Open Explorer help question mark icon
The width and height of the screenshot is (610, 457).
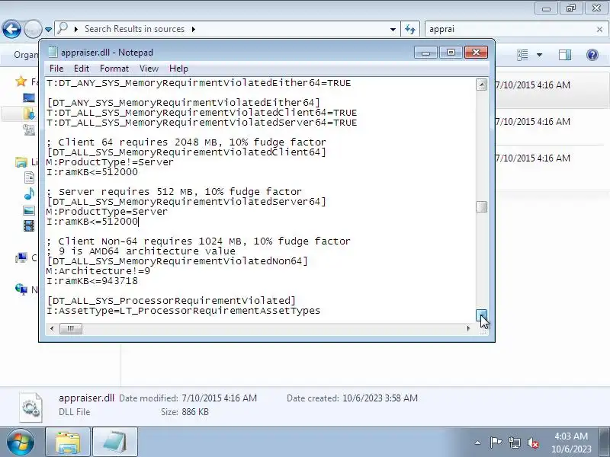point(592,55)
